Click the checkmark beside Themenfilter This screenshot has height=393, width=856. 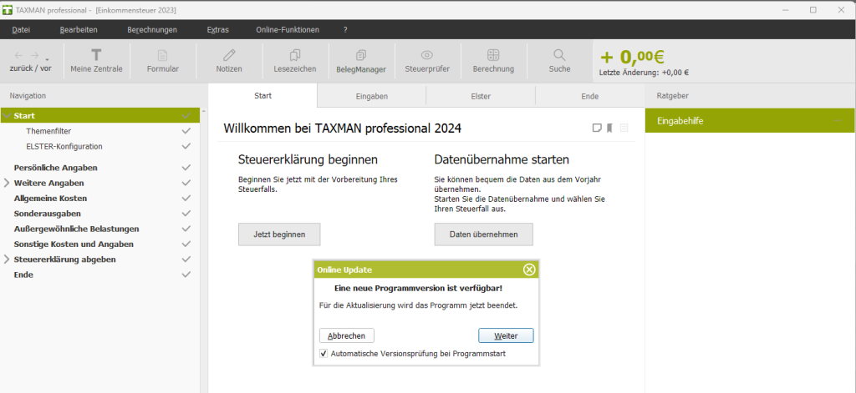tap(186, 131)
